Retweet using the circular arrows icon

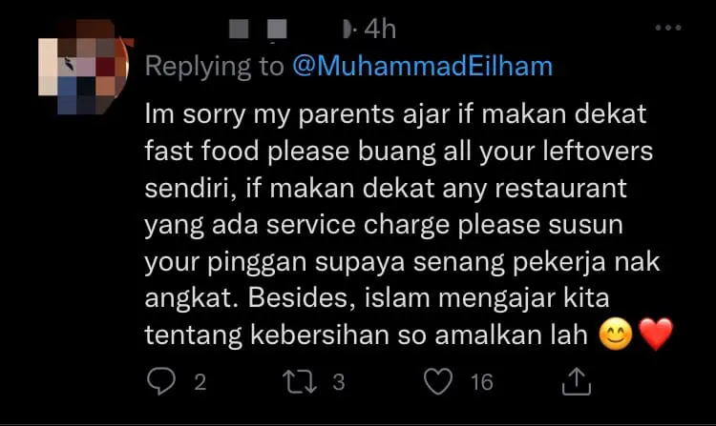click(x=300, y=382)
